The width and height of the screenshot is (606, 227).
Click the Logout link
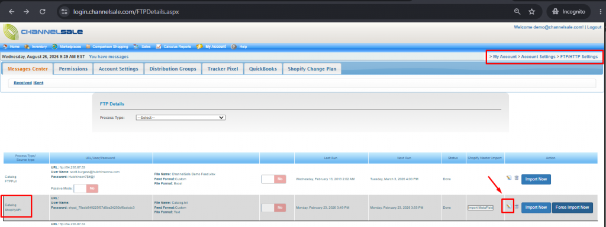pyautogui.click(x=594, y=27)
